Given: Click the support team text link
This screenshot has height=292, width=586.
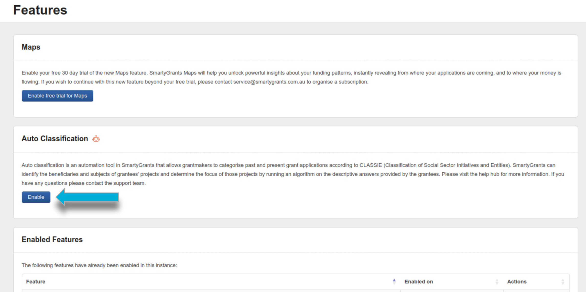Looking at the screenshot, I should 129,183.
